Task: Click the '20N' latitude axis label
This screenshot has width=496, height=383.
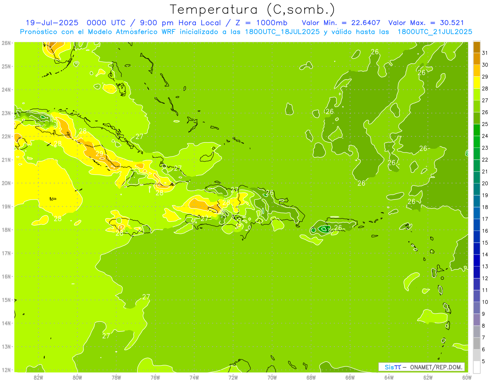Action: [x=6, y=183]
